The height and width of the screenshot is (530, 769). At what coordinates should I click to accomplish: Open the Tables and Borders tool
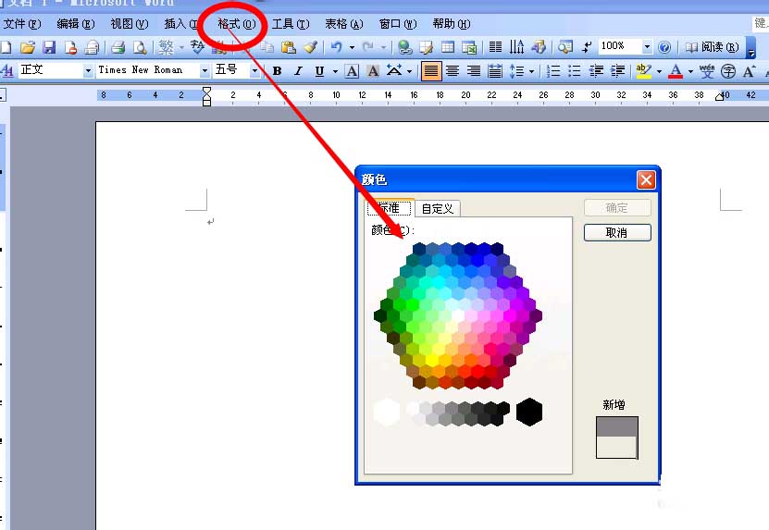tap(427, 47)
